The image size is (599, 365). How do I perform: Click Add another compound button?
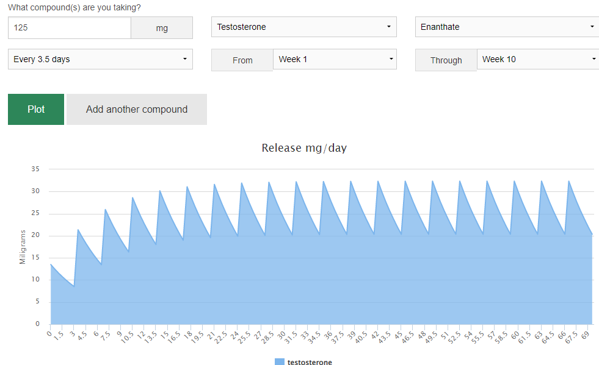click(137, 110)
